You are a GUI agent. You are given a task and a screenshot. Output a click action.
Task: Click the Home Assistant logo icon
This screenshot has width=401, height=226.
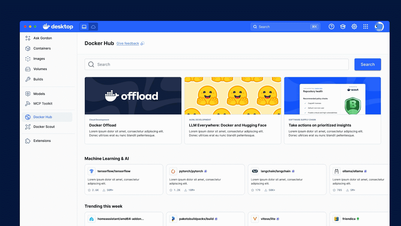(x=91, y=219)
